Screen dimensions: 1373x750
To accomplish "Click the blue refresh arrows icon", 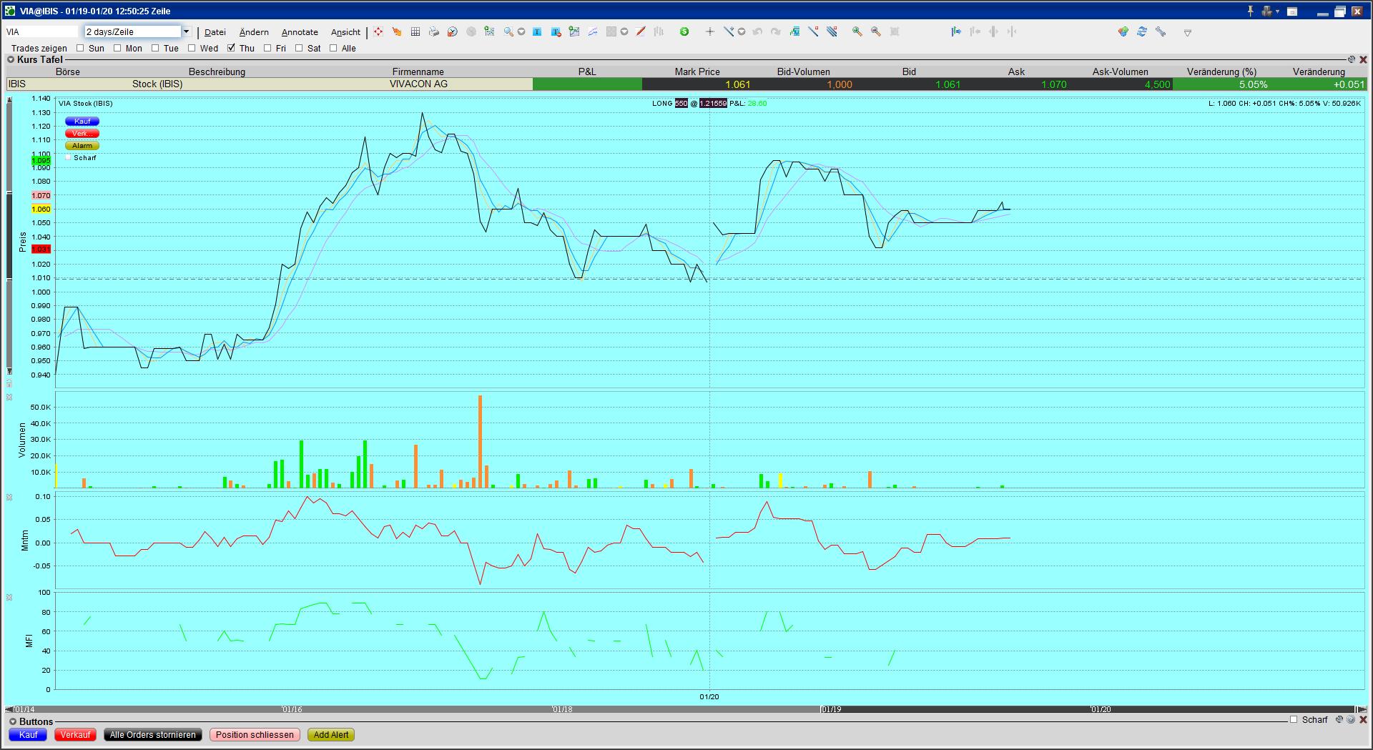I will click(x=1142, y=31).
